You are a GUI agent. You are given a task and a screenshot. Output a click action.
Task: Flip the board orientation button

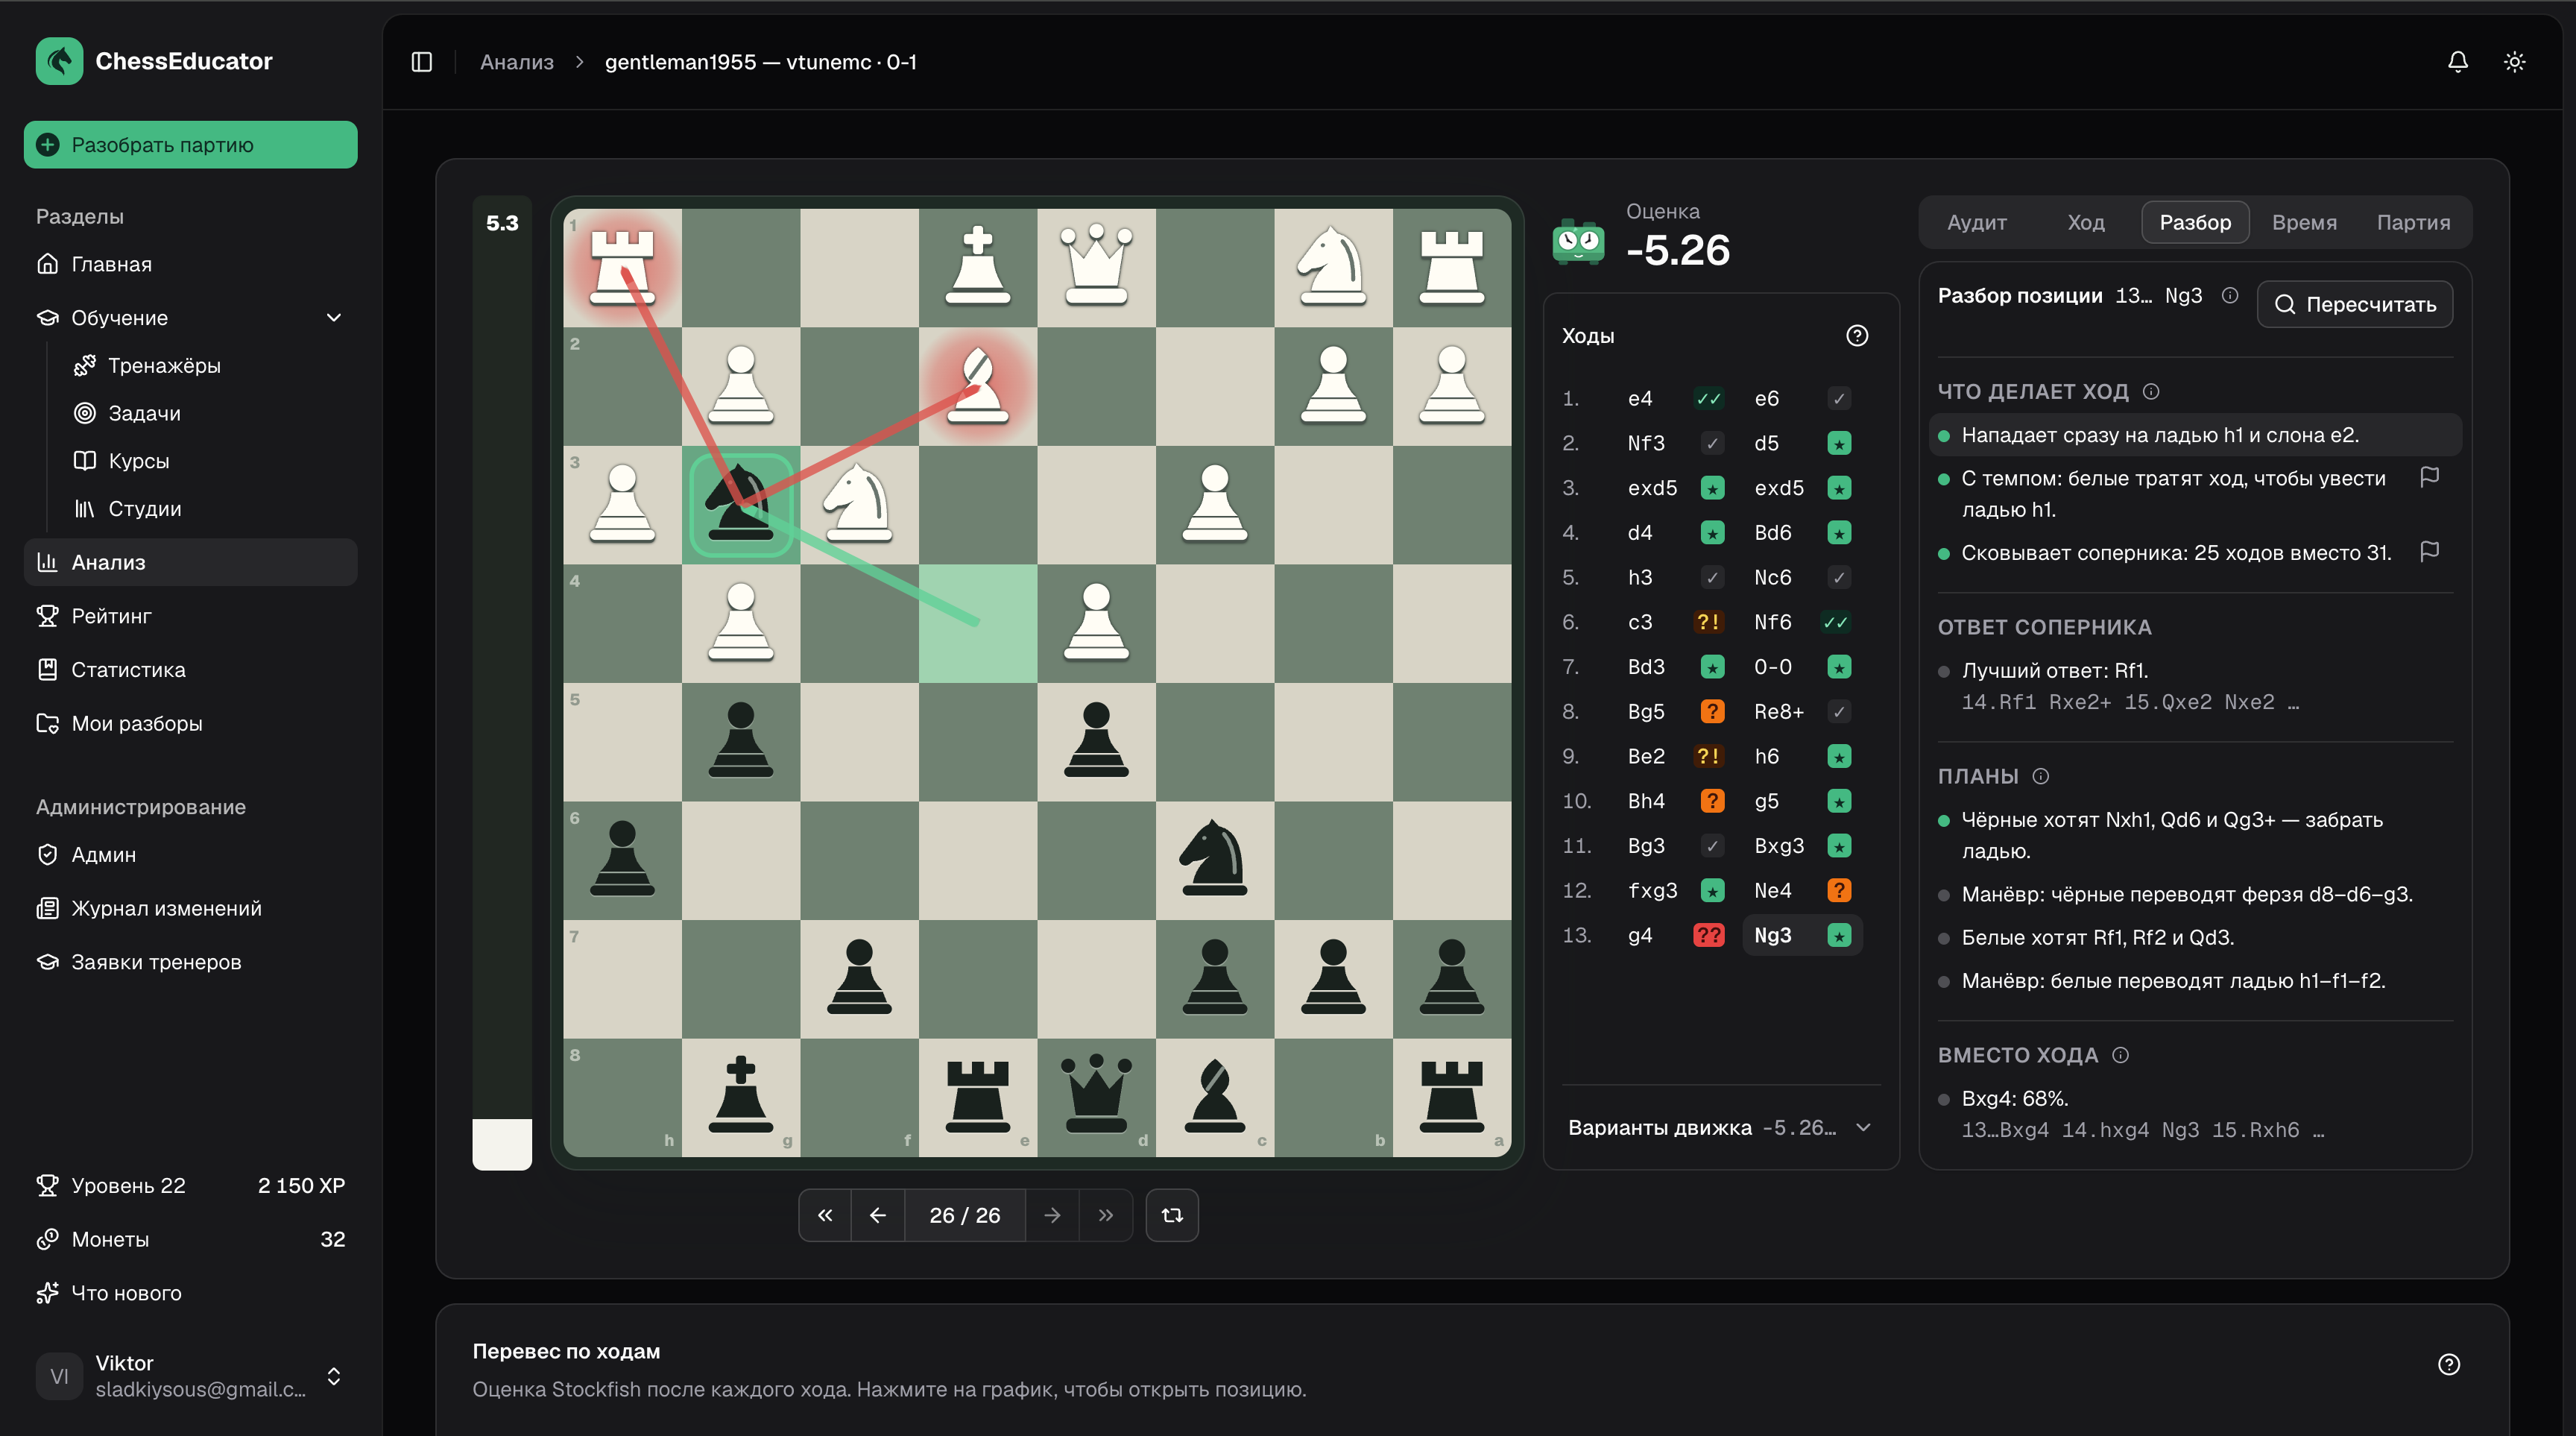[1172, 1215]
